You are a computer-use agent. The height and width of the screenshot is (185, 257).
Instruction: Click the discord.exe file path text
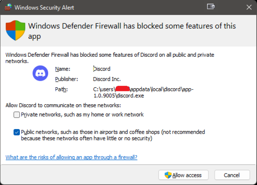tap(144, 92)
